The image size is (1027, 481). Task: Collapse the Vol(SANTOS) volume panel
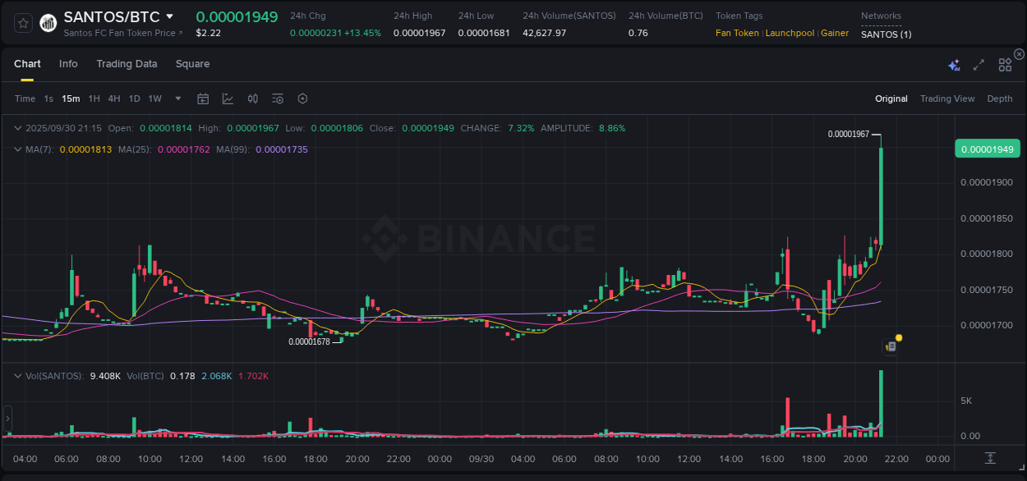tap(16, 374)
